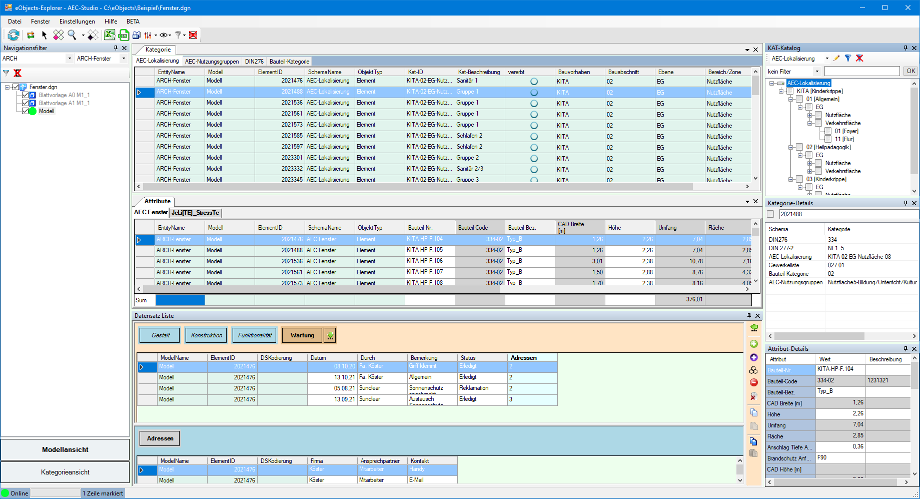This screenshot has width=920, height=499.
Task: Pin the Datensatz Liste panel
Action: tap(749, 316)
